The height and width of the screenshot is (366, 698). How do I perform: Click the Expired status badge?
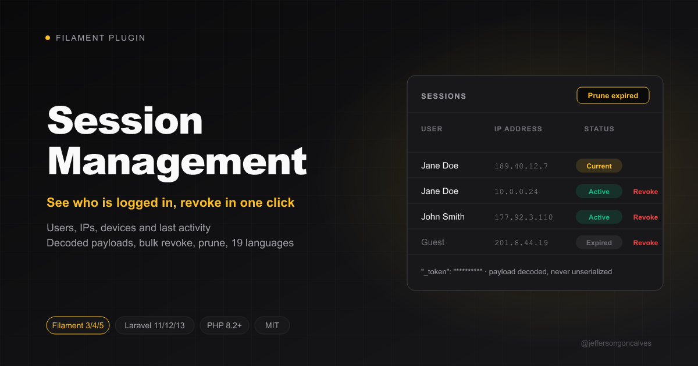pyautogui.click(x=599, y=243)
